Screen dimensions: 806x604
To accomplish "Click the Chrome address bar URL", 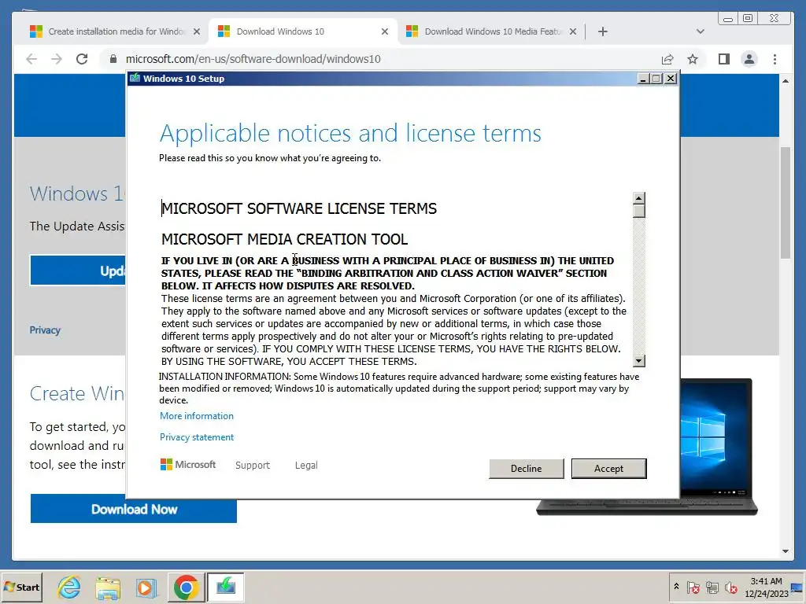I will coord(253,59).
